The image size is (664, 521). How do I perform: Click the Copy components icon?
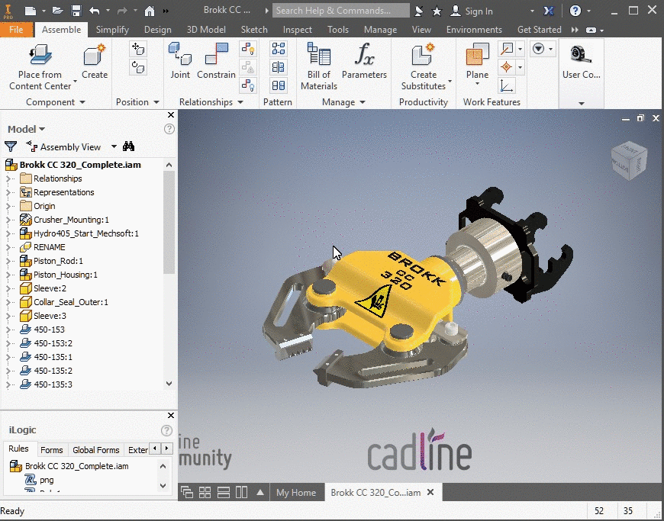point(279,85)
